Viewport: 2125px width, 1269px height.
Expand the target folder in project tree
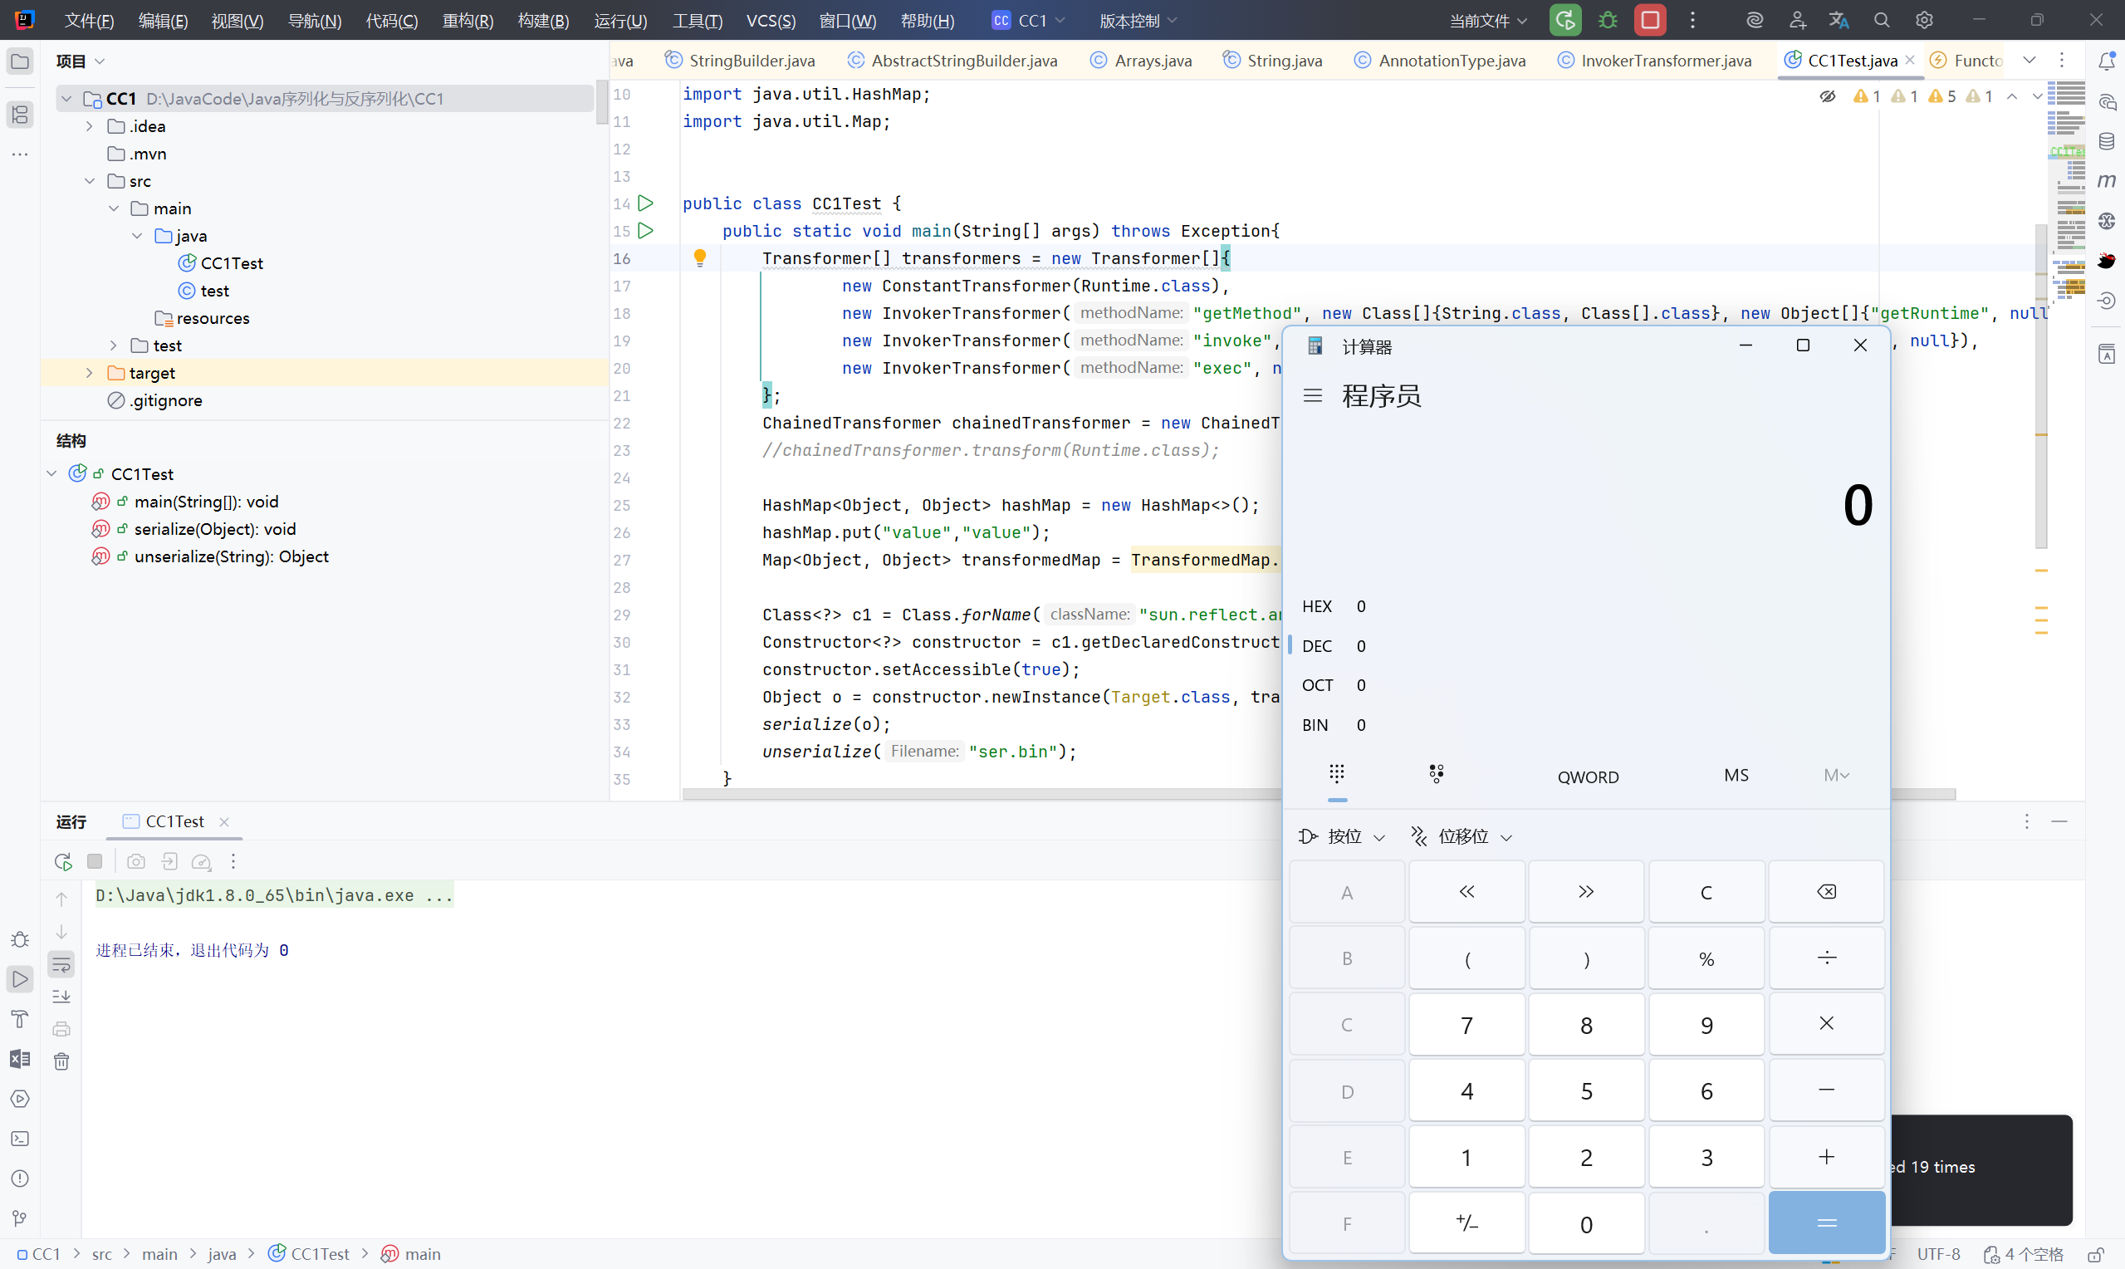coord(90,373)
